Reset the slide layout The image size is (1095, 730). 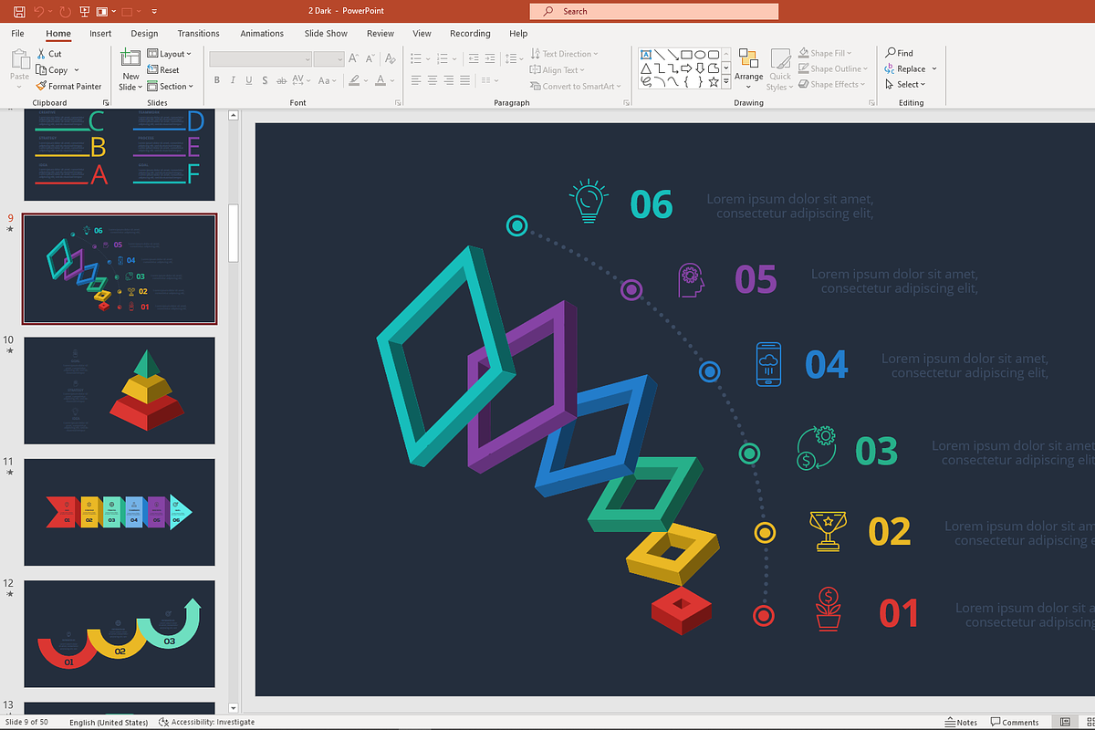pyautogui.click(x=163, y=70)
